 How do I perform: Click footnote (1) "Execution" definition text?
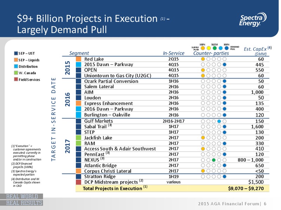coord(26,153)
